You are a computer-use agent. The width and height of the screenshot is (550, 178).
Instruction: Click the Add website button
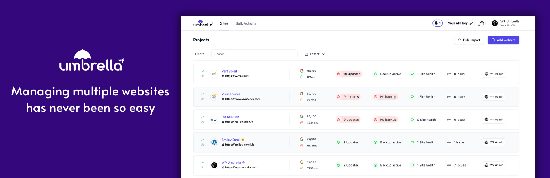(x=503, y=40)
